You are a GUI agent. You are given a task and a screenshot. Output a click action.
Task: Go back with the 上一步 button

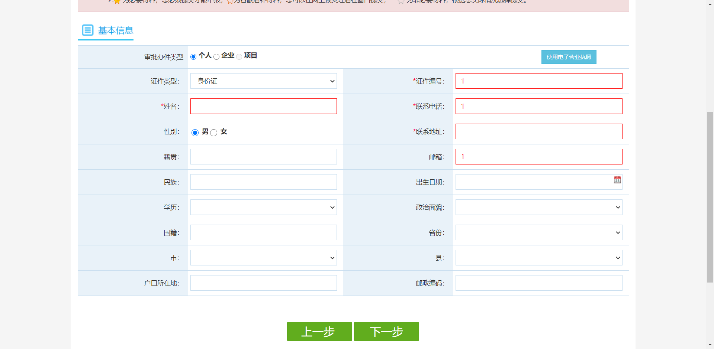(319, 331)
